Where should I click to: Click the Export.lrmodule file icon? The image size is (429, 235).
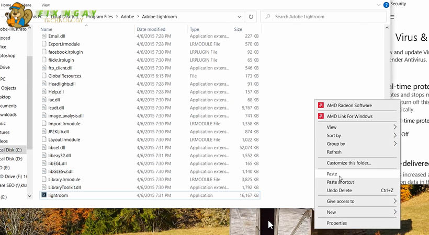click(44, 44)
